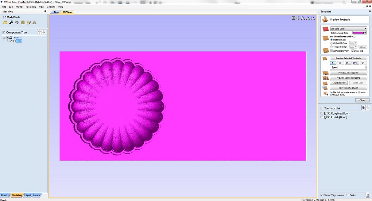The height and width of the screenshot is (201, 372).
Task: Open the Global Fill Color swatch dropdown
Action: (353, 43)
